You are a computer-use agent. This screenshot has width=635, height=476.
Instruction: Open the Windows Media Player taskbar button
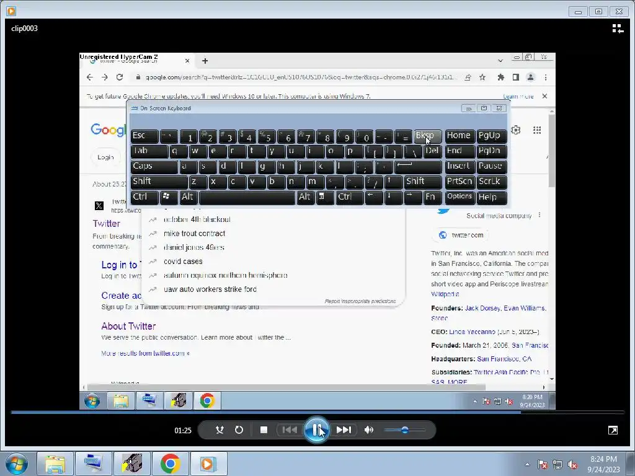(x=208, y=464)
